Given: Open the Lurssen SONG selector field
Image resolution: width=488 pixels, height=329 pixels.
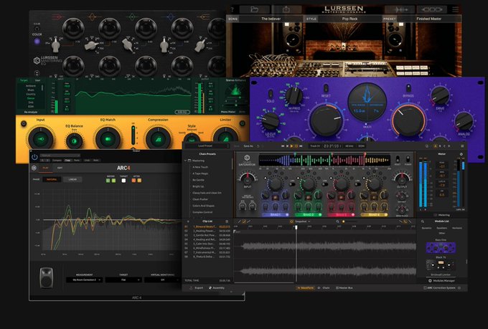Looking at the screenshot, I should pyautogui.click(x=271, y=19).
